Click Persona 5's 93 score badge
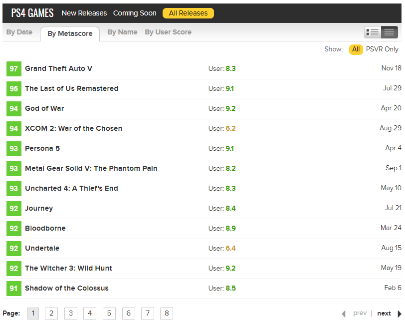This screenshot has width=405, height=323. pos(13,148)
